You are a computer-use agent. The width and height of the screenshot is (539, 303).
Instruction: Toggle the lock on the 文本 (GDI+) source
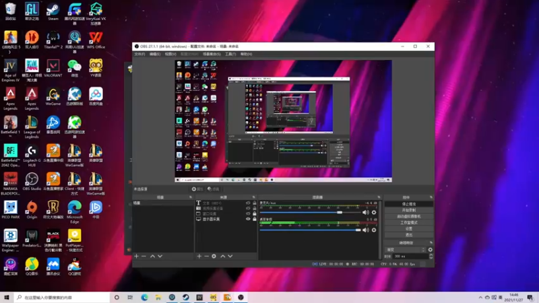click(255, 203)
